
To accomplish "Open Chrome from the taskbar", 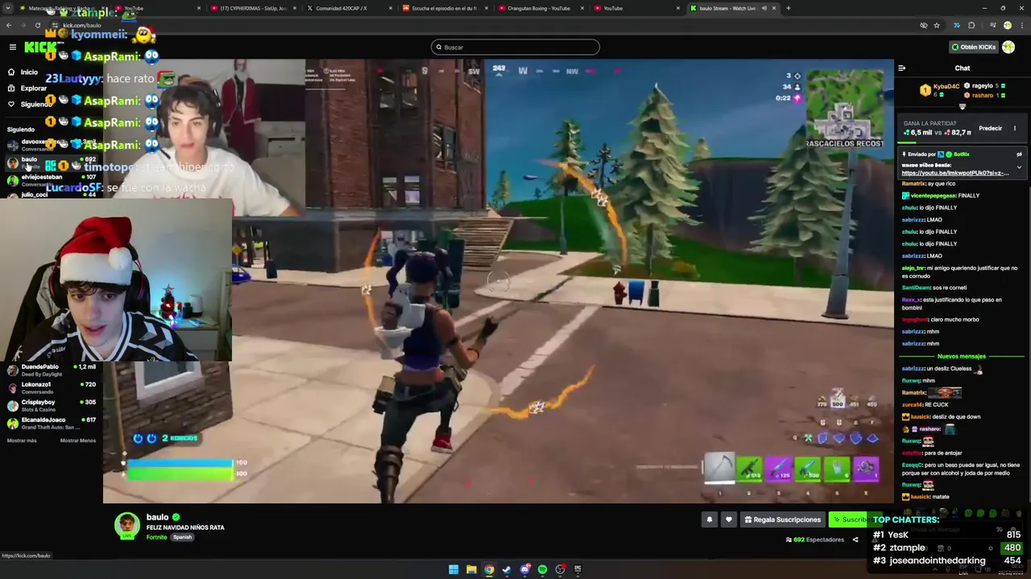I will click(x=489, y=569).
